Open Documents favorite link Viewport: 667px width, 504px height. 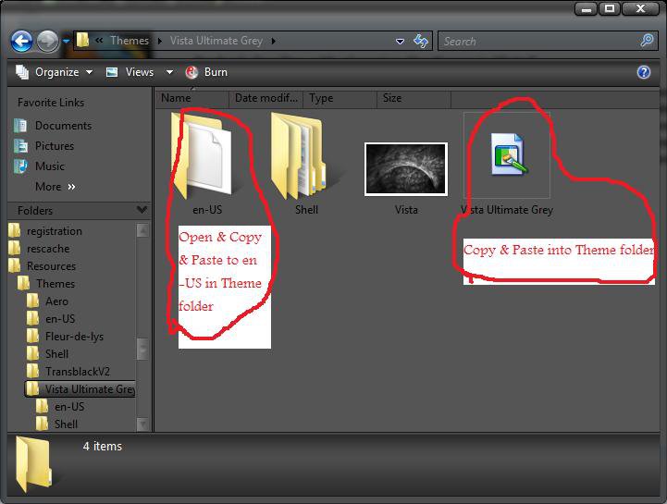63,126
